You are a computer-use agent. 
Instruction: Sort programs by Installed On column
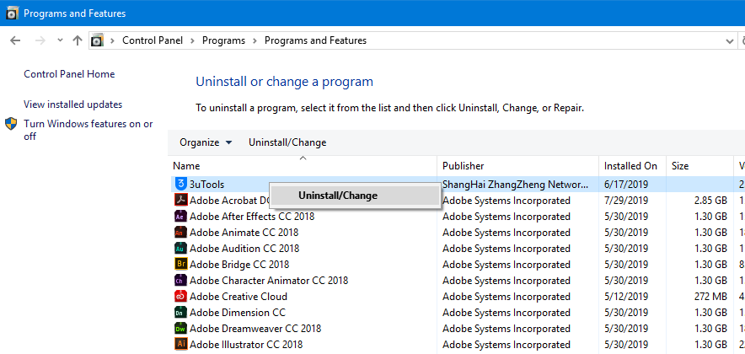630,166
